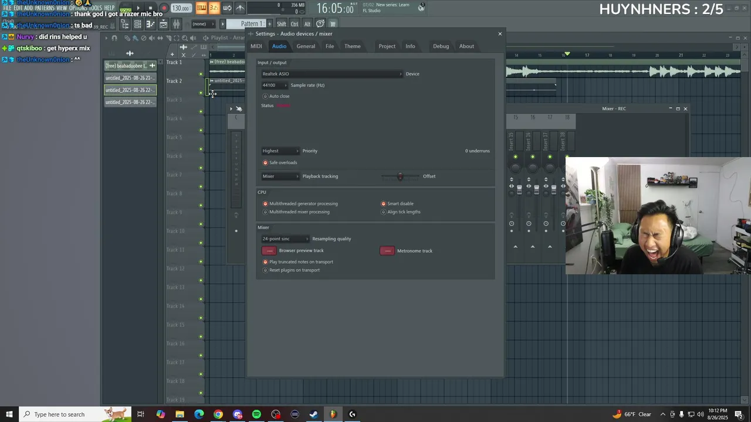Click the online news globe icon
This screenshot has width=751, height=422.
[421, 7]
